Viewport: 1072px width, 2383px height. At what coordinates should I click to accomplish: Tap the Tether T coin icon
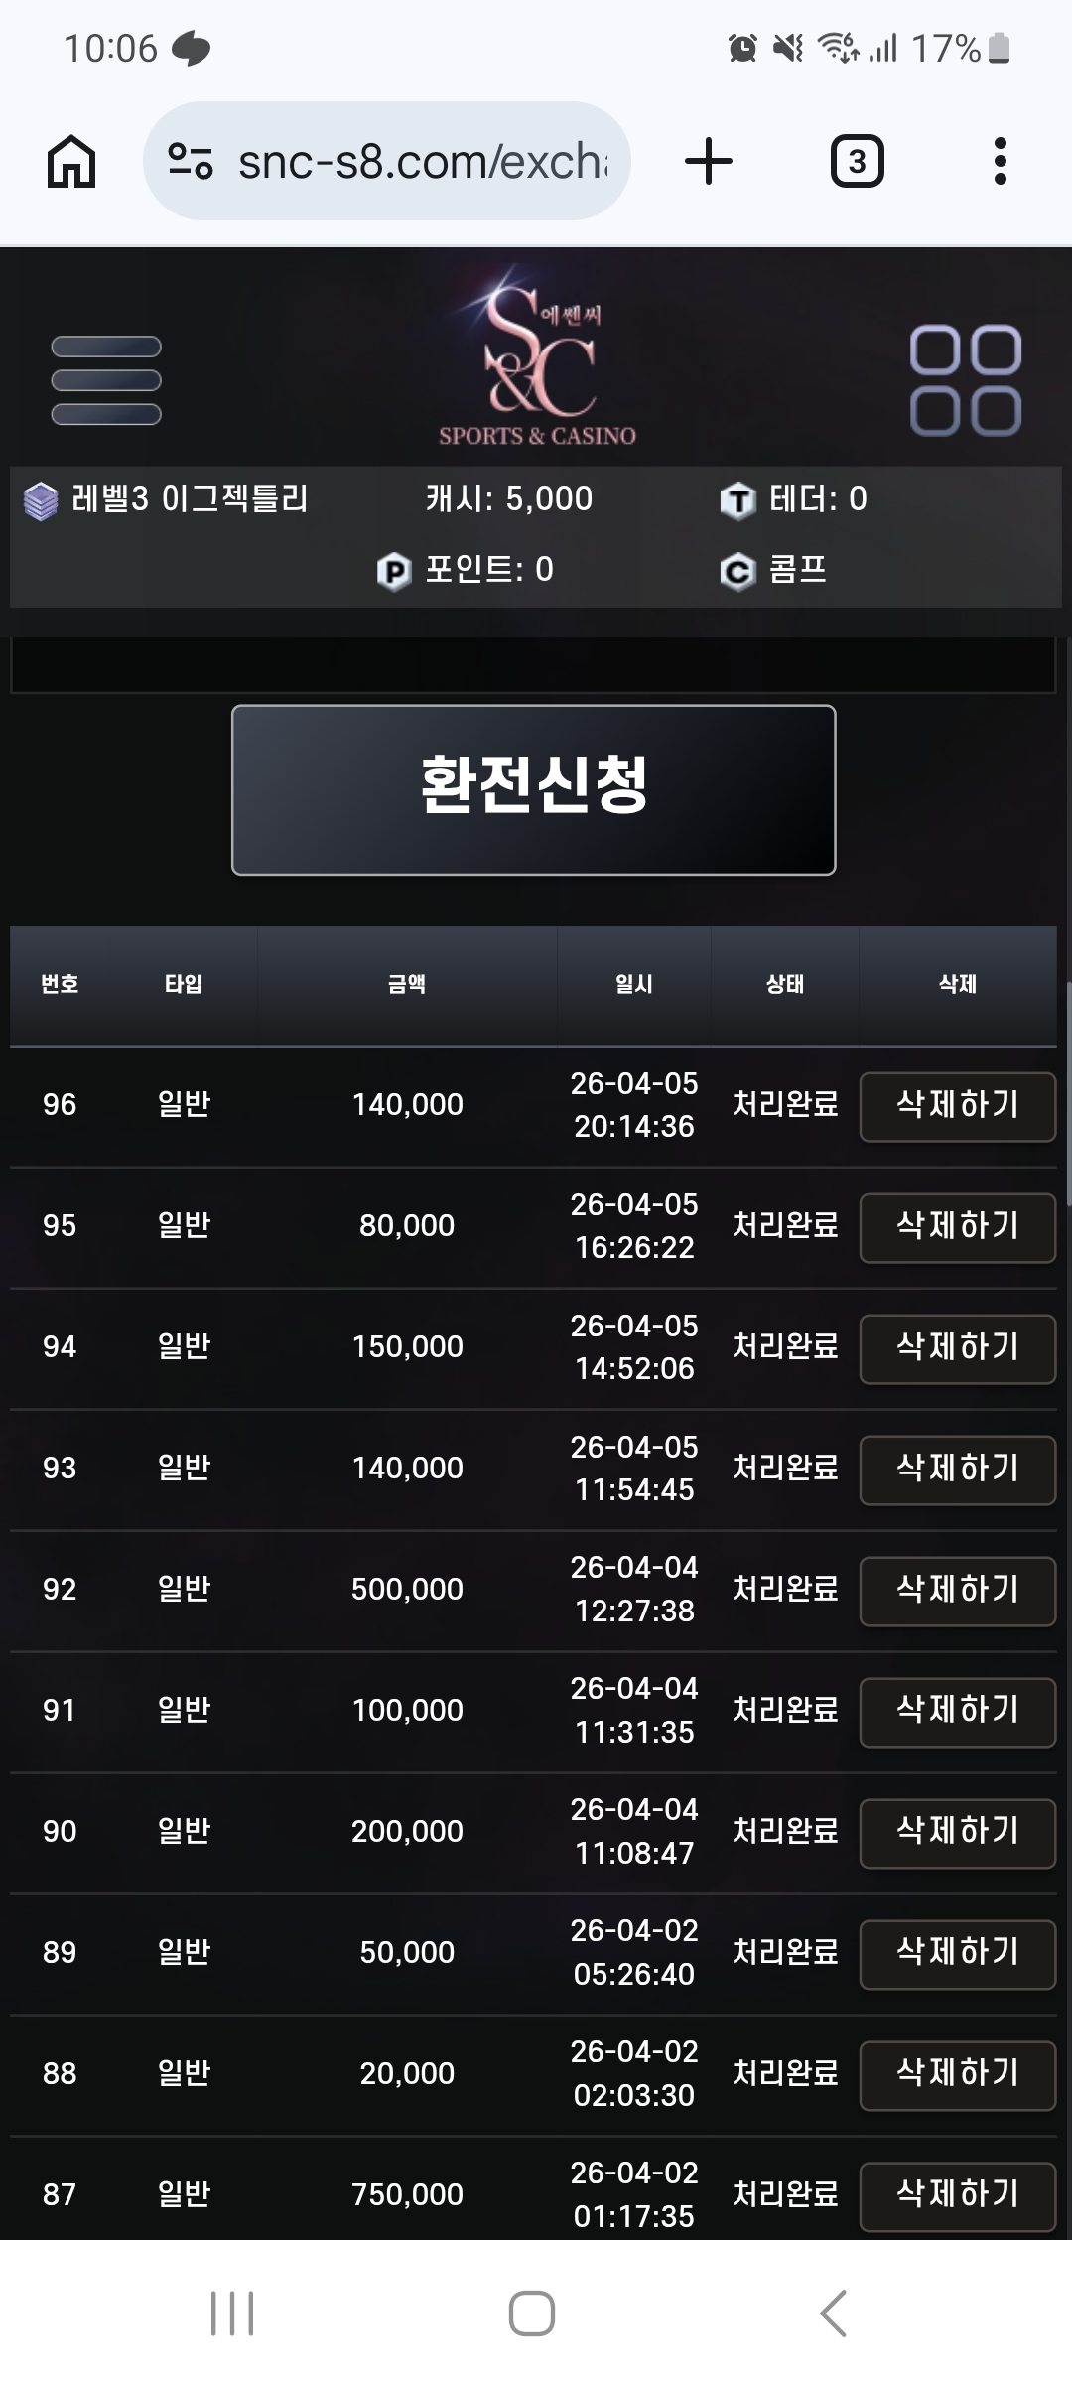pos(737,500)
